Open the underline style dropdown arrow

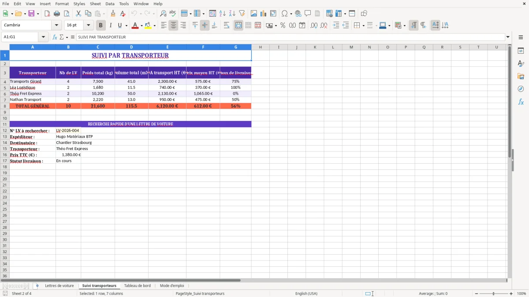click(126, 26)
